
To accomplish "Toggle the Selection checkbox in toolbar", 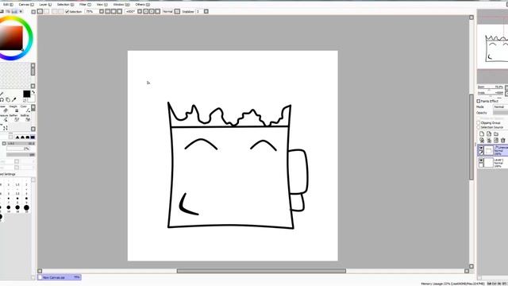I will pos(67,12).
